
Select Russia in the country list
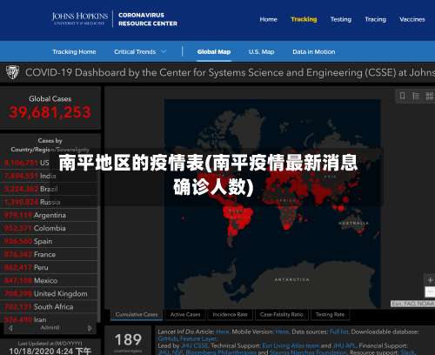49,202
